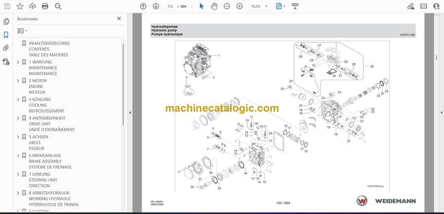Zoom out with the minus icon
The height and width of the screenshot is (214, 444).
227,6
